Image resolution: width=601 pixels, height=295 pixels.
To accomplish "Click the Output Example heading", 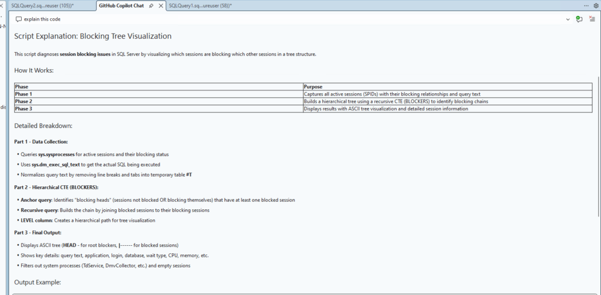I will click(x=38, y=282).
